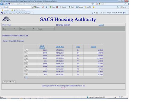
Task: Click View for the 01/04/2013 check
Action: [26, 64]
